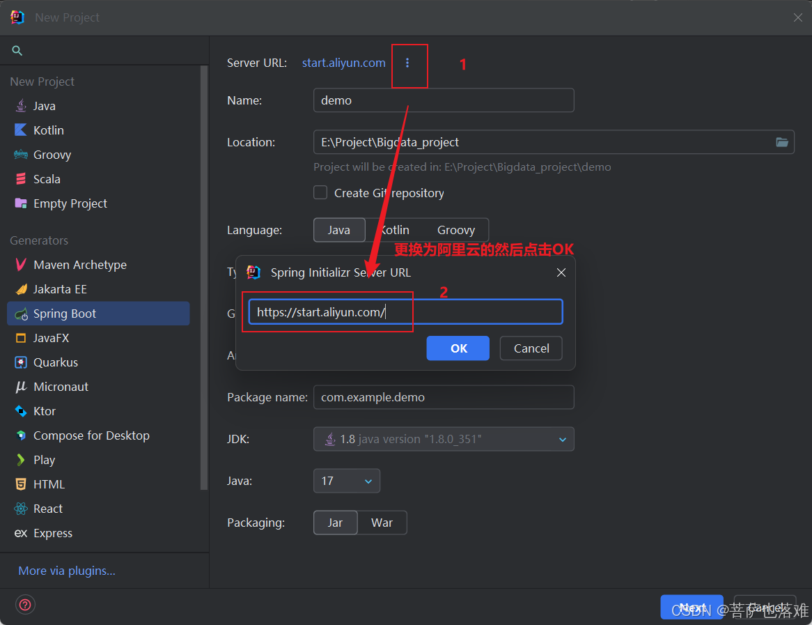Select the Groovy icon in New Project list

pos(21,155)
